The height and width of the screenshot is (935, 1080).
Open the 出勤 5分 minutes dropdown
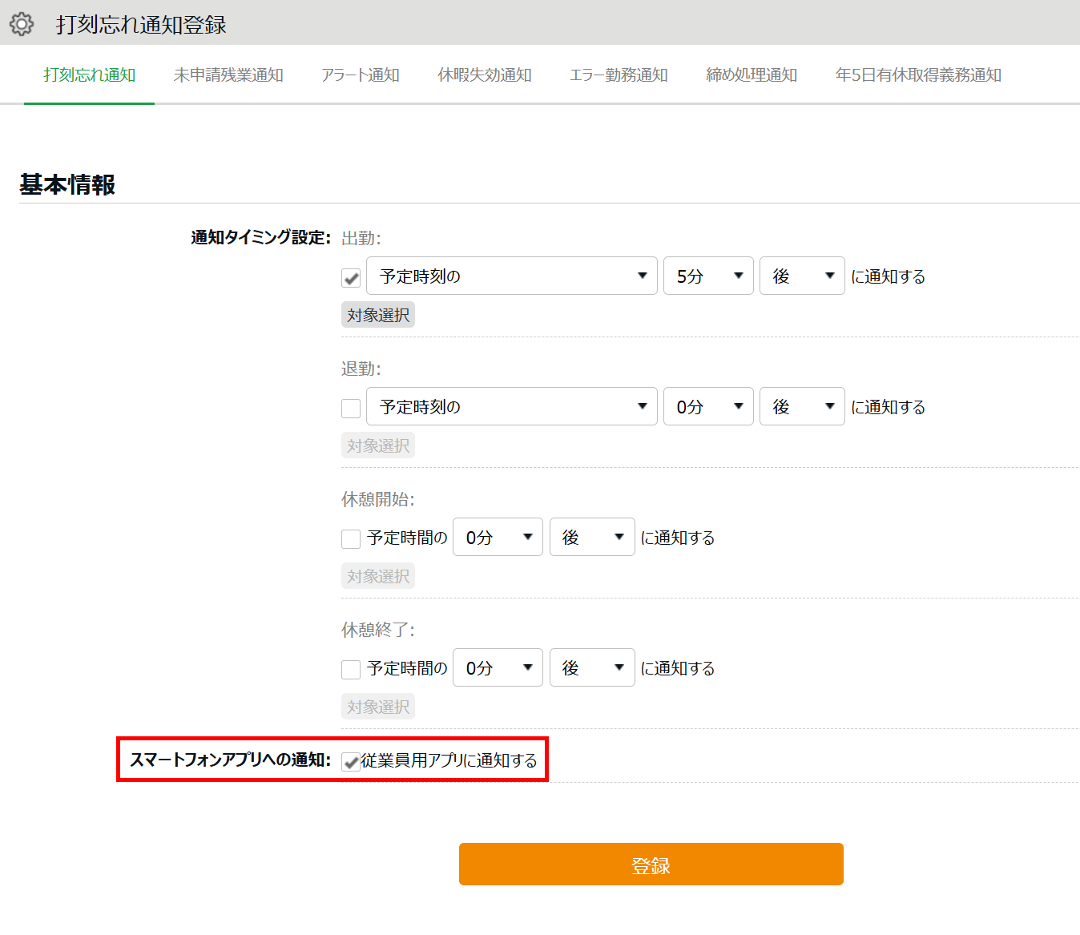(x=708, y=276)
